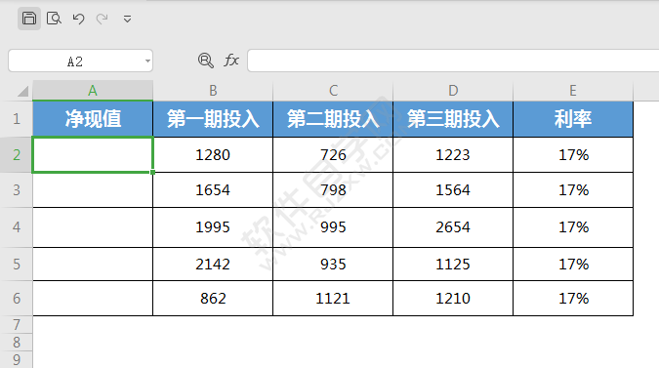Image resolution: width=659 pixels, height=368 pixels.
Task: Select row 7 header
Action: 17,325
